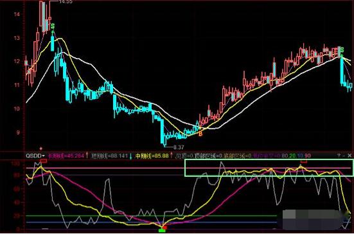
Task: Click the 14.55 high price label
Action: pyautogui.click(x=66, y=1)
